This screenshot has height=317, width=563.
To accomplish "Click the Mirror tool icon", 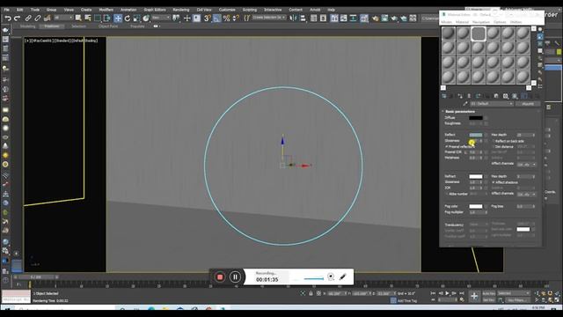I will coord(293,18).
